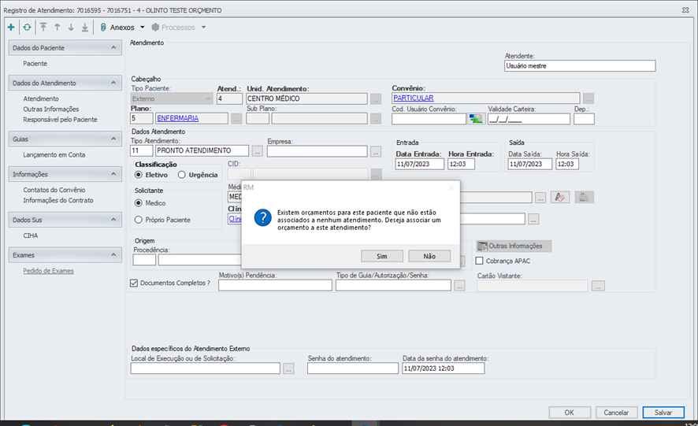Open CIHA sidebar item
Image resolution: width=698 pixels, height=426 pixels.
point(31,235)
